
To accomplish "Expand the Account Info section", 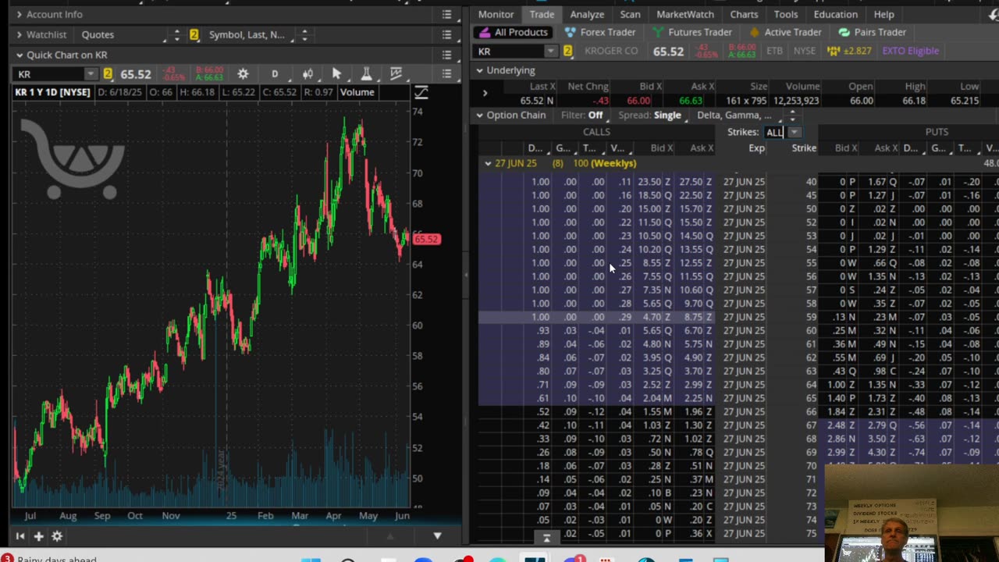I will [19, 14].
